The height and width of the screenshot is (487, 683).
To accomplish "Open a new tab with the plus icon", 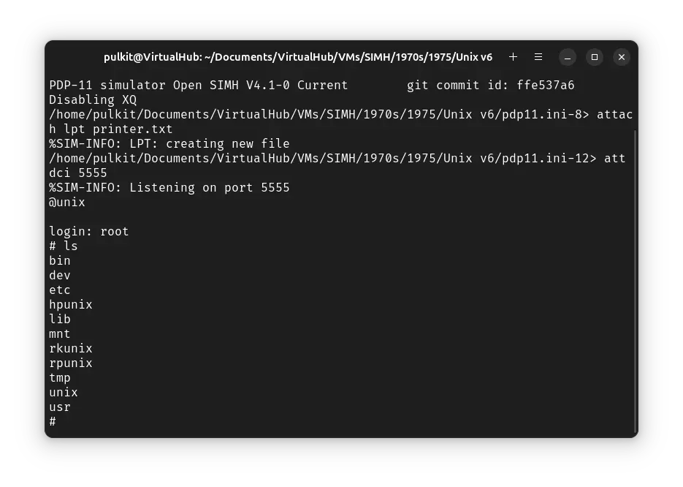I will pyautogui.click(x=513, y=57).
